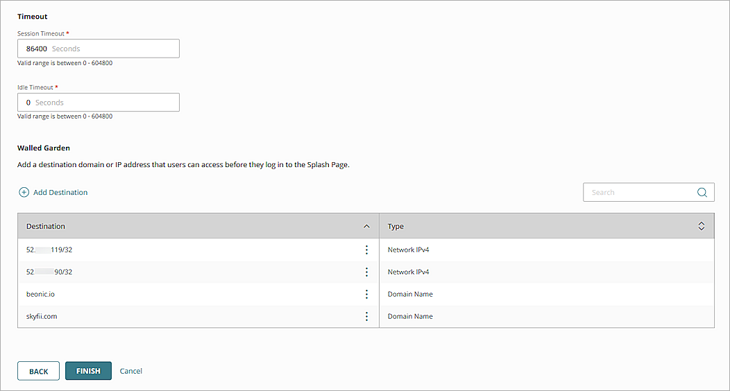
Task: Click the Idle Timeout input field
Action: (x=99, y=103)
